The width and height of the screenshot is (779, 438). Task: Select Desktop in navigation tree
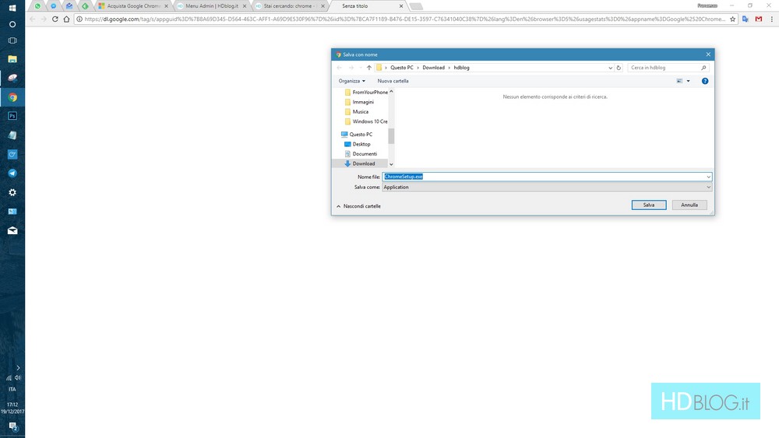[358, 144]
